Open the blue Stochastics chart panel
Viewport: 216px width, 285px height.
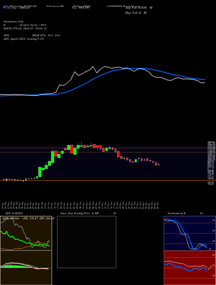click(x=190, y=233)
